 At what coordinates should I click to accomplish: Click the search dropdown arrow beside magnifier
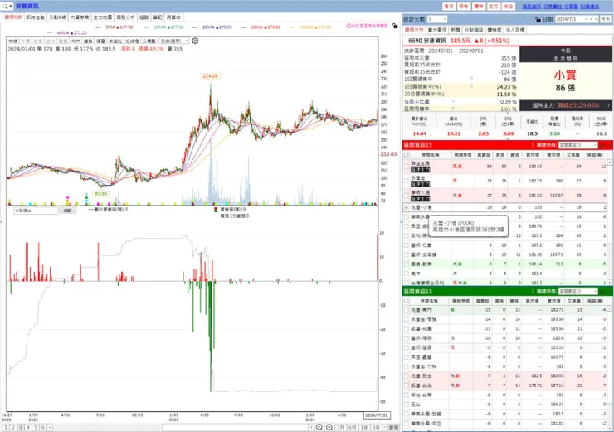[x=11, y=7]
